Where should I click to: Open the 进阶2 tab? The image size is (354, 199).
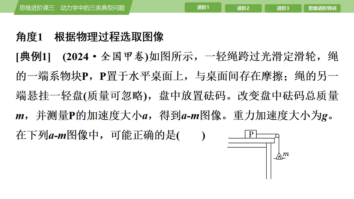pyautogui.click(x=243, y=8)
